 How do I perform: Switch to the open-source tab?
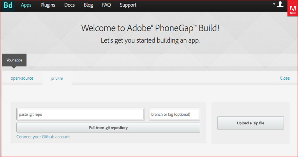point(22,78)
